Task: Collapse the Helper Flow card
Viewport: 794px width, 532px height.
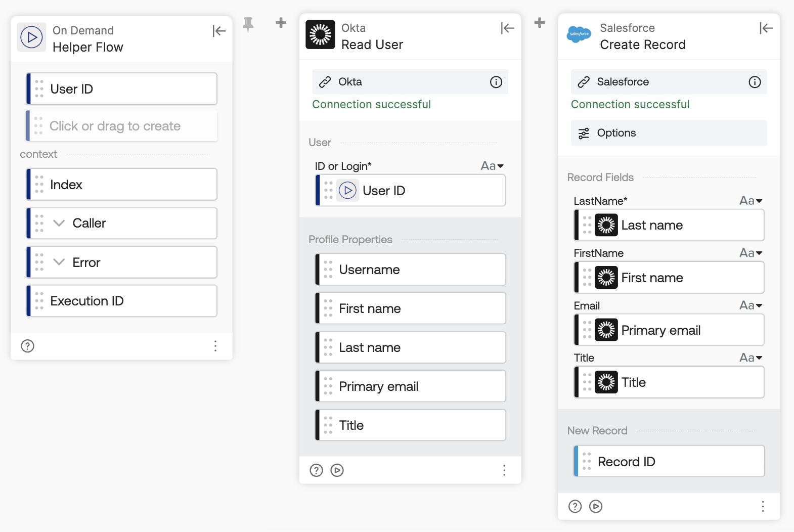Action: pos(219,31)
